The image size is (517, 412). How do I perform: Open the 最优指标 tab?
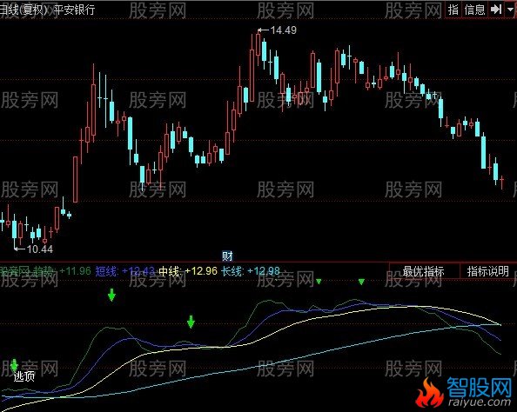tap(423, 271)
